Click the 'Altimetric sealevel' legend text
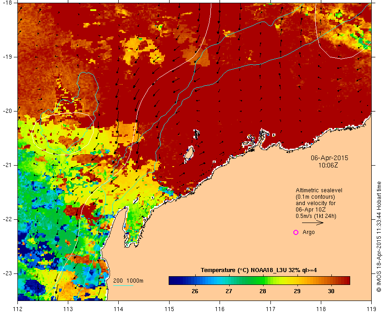385x312 pixels. (319, 190)
